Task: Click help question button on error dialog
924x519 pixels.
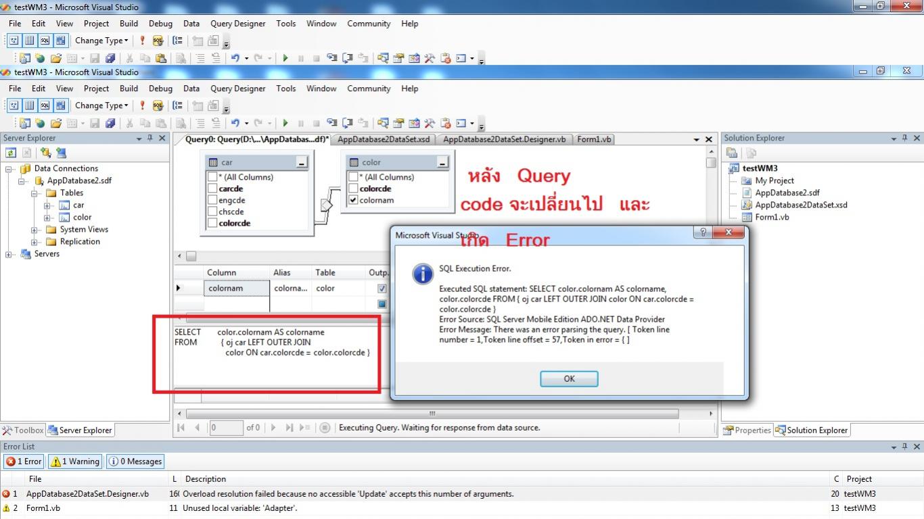Action: 703,232
